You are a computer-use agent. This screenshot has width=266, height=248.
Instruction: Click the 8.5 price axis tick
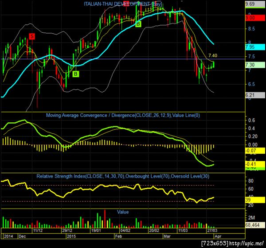(x=251, y=29)
